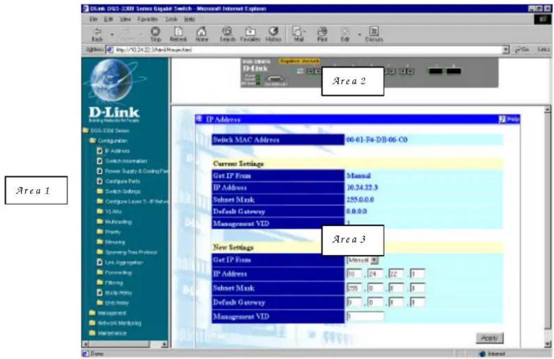This screenshot has height=359, width=554.
Task: Expand the VLANs folder
Action: [109, 211]
